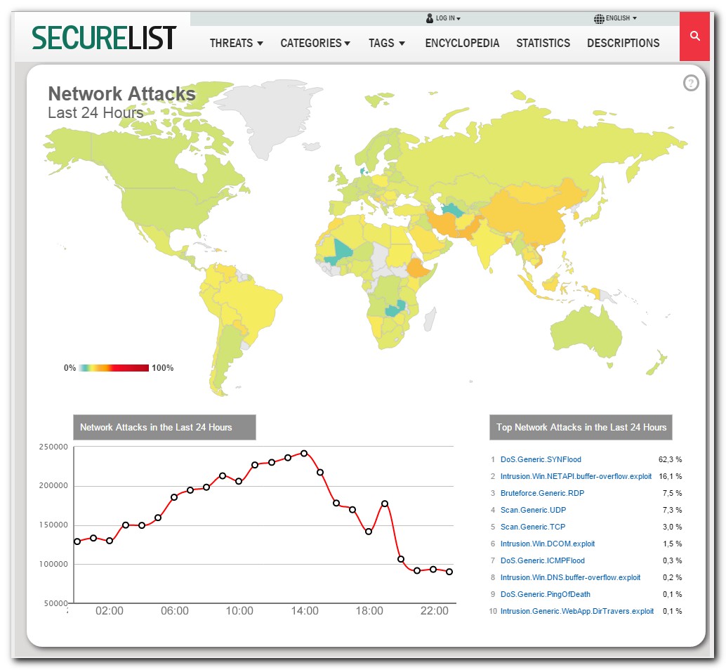The height and width of the screenshot is (670, 726).
Task: Expand the CATEGORIES dropdown
Action: [x=315, y=43]
